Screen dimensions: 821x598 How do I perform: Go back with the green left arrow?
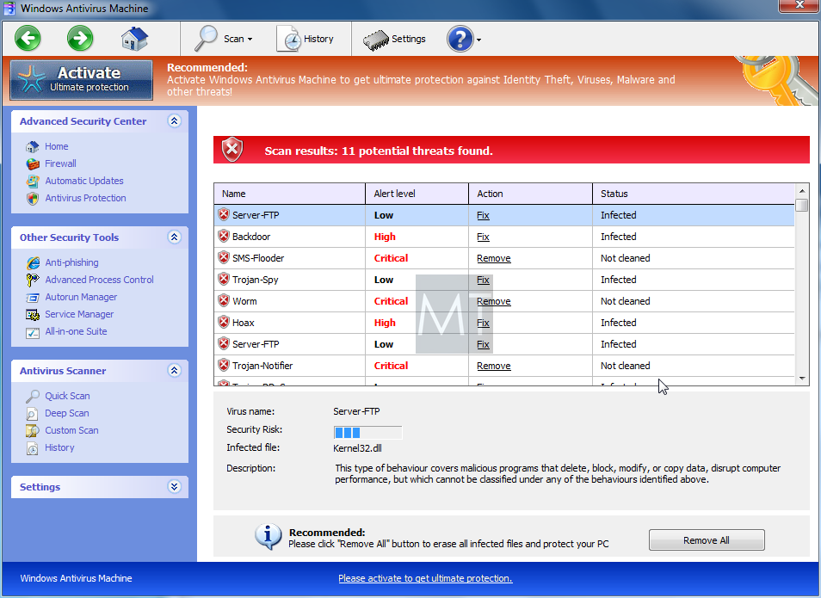coord(28,39)
